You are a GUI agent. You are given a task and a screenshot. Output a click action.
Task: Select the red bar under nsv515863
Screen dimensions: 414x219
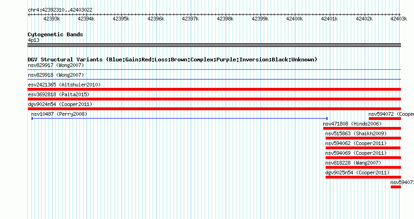(363, 138)
